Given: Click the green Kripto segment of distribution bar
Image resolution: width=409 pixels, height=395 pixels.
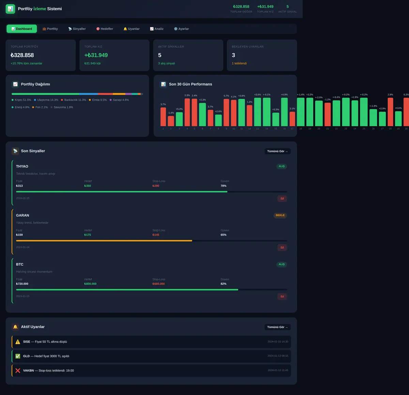Looking at the screenshot, I should click(45, 94).
